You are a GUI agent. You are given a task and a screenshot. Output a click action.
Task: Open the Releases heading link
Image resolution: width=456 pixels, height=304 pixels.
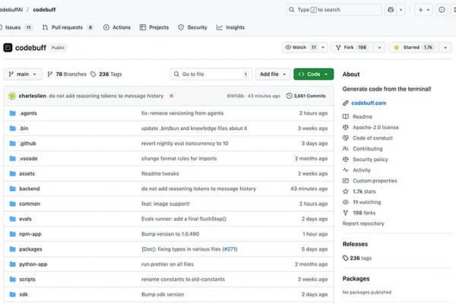pos(355,244)
